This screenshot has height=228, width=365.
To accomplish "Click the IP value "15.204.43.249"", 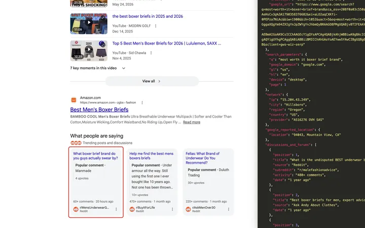I will tap(295, 100).
